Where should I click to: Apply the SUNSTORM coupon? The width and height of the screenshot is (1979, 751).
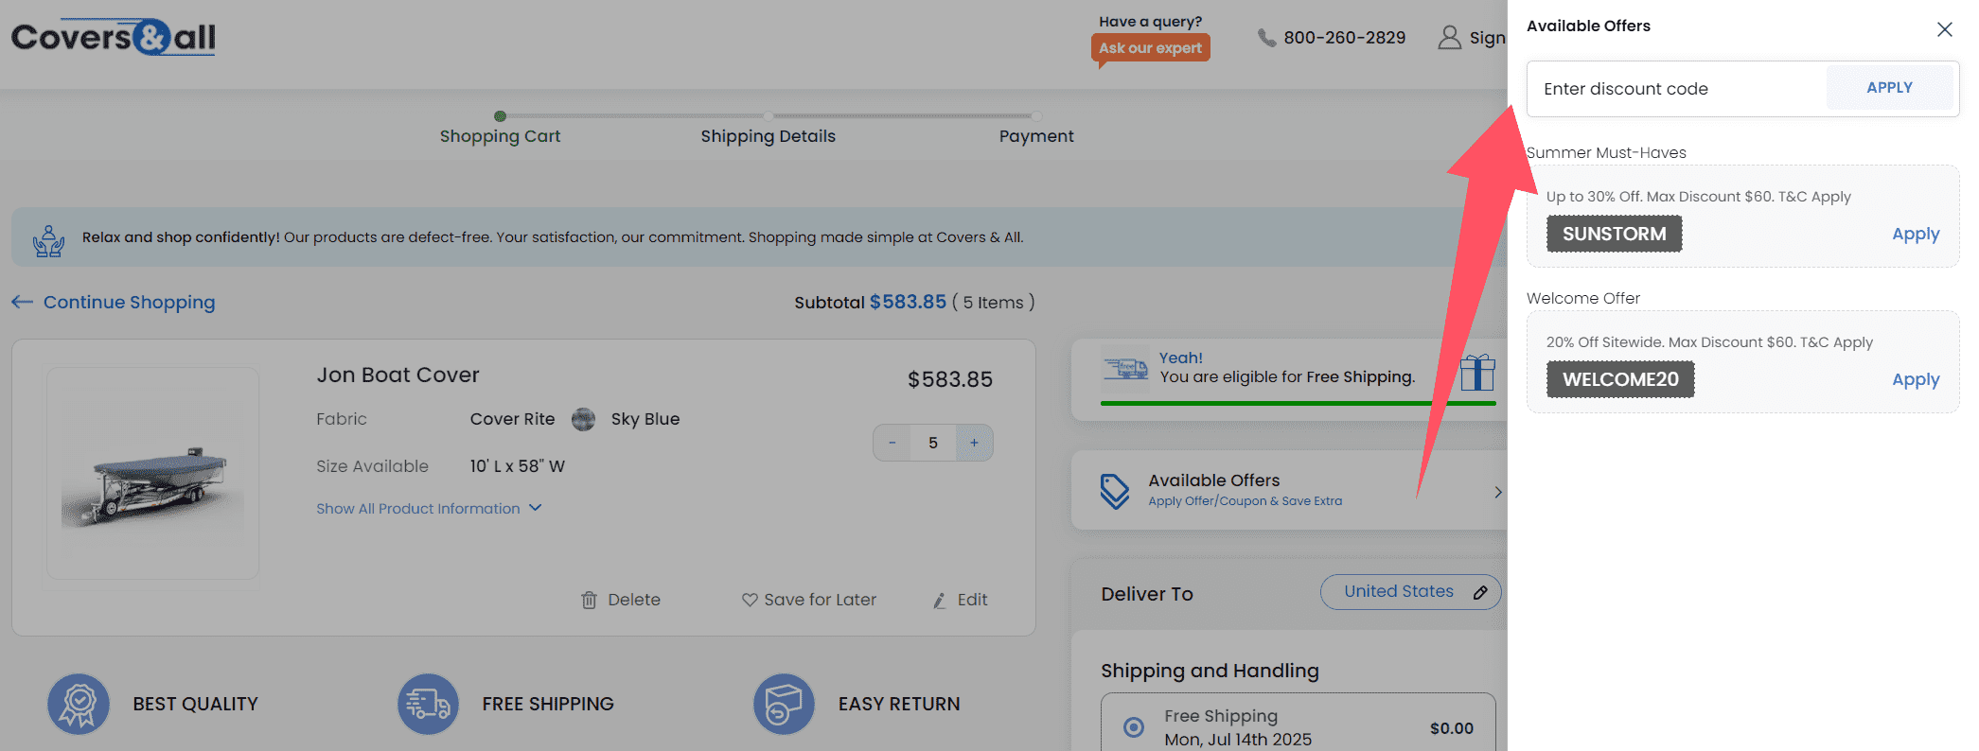click(x=1915, y=234)
